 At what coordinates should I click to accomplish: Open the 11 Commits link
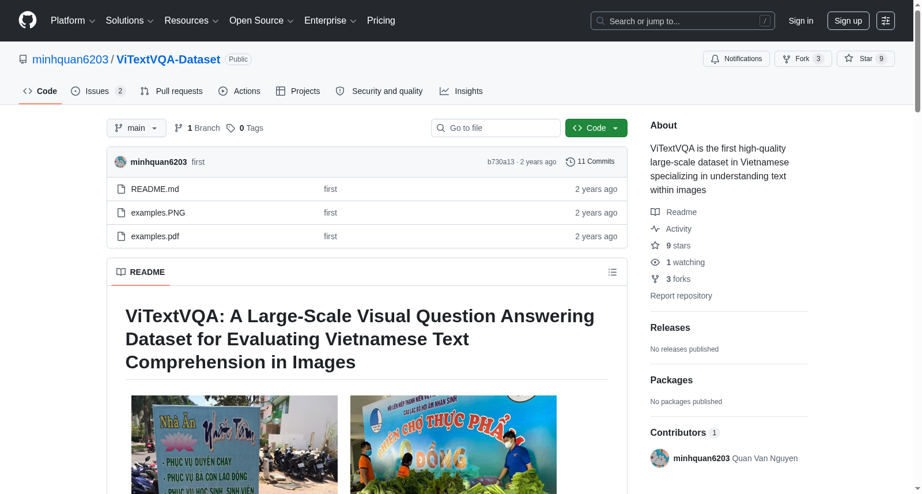coord(590,162)
